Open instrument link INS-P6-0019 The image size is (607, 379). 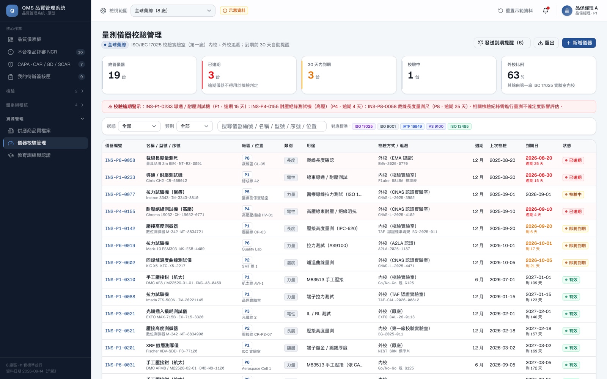click(x=120, y=246)
